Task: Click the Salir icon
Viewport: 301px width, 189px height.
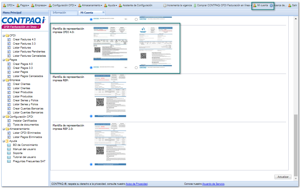Action: click(x=290, y=6)
